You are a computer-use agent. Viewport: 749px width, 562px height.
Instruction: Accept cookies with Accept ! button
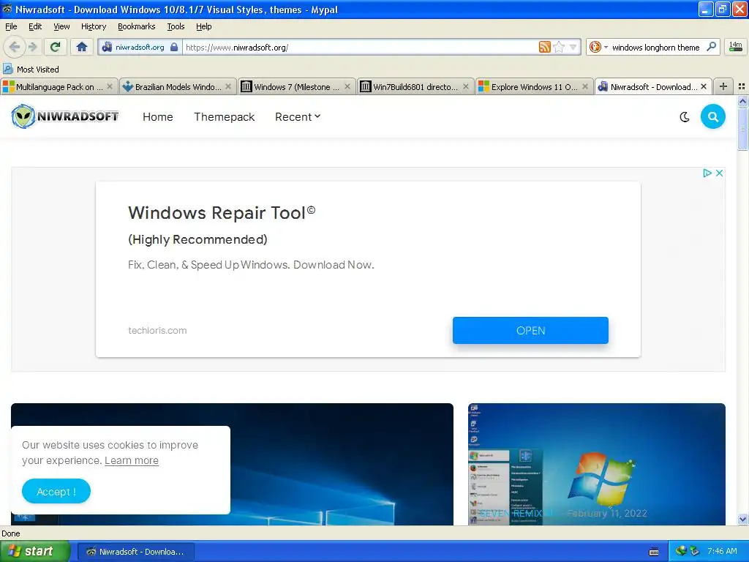56,491
